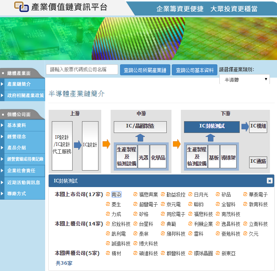
Task: Open company link 訊利電
Action: [119, 234]
